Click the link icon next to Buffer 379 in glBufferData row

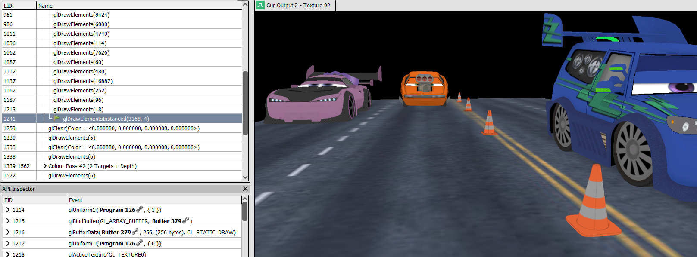point(135,232)
